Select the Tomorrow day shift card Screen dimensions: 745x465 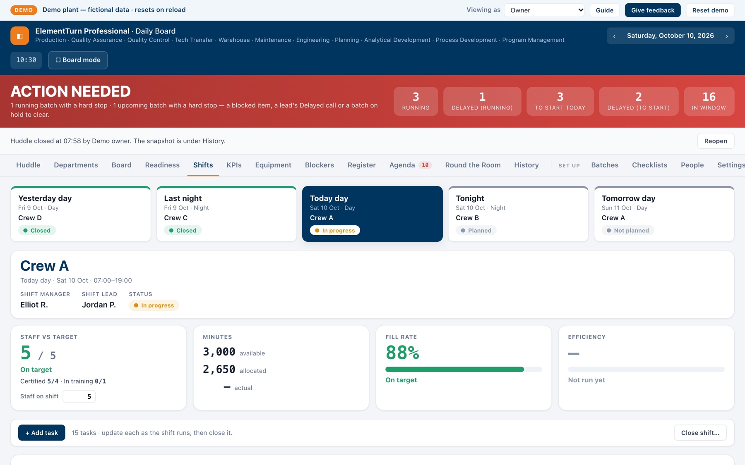664,214
